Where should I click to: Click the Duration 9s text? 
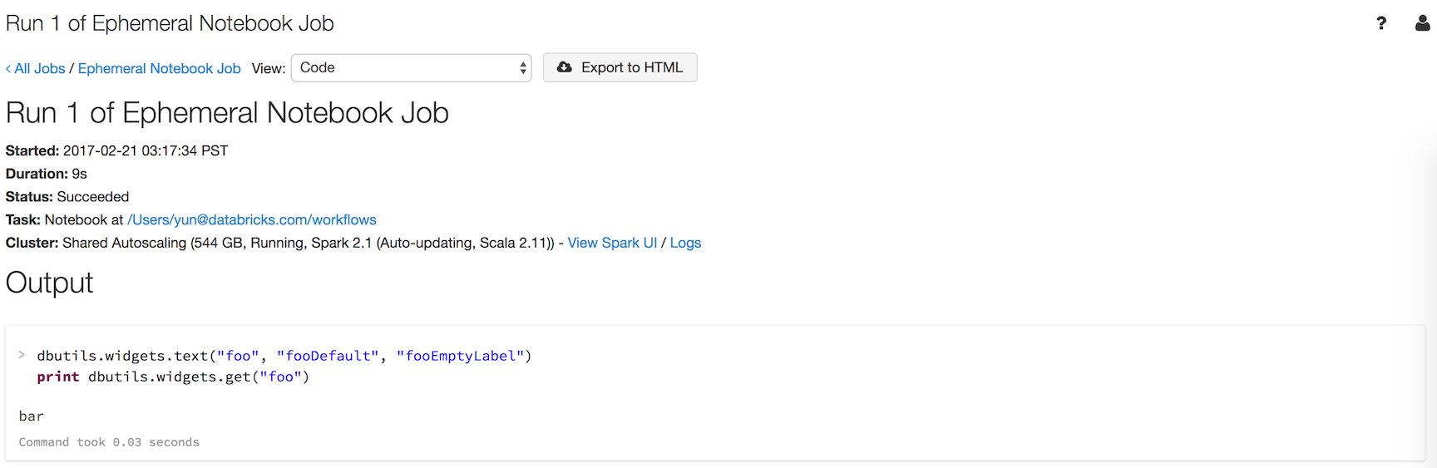click(x=79, y=174)
